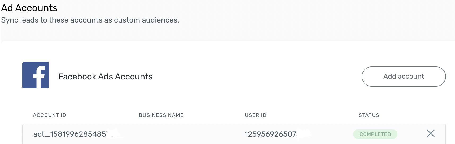The width and height of the screenshot is (455, 144).
Task: Click the Facebook logo icon
Action: pos(36,75)
